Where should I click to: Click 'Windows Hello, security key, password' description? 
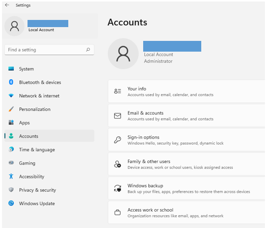tap(175, 143)
